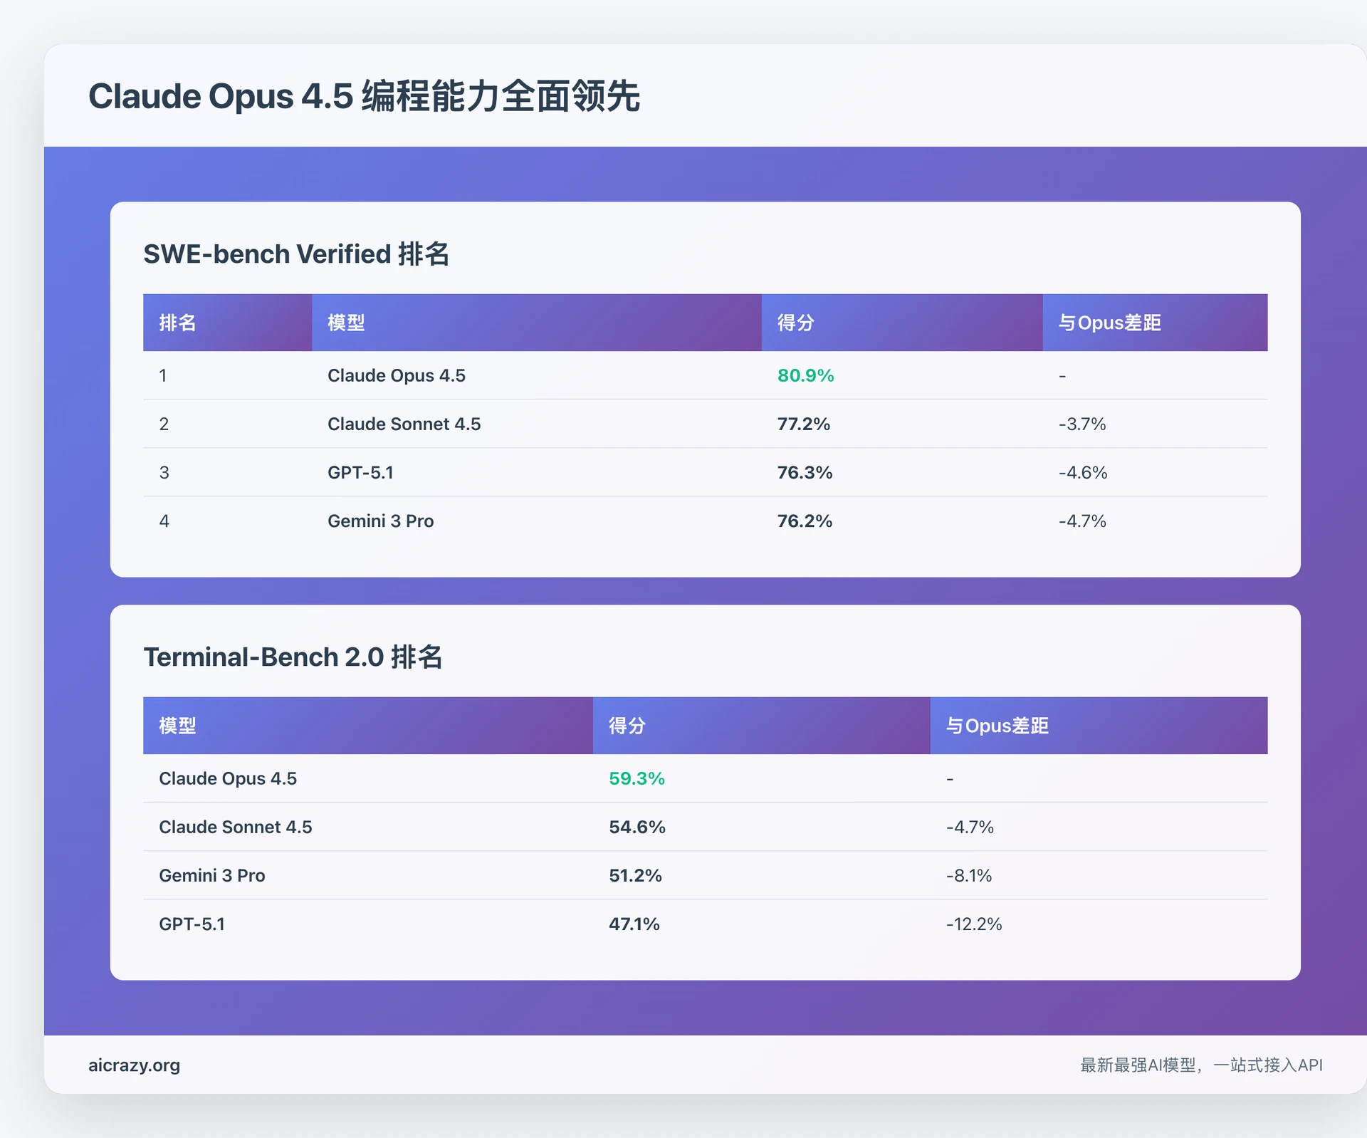Click the 80.9% score of Claude Opus 4.5
The width and height of the screenshot is (1367, 1138).
[x=805, y=375]
